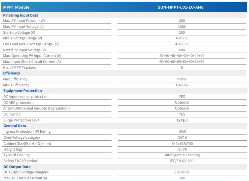Select the Anti-PID row label
Screen dimensions: 249x181
(x=36, y=108)
